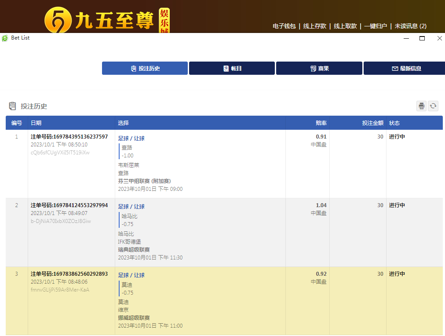The height and width of the screenshot is (336, 445).
Task: Click the clipboard icon next to 投注历史 heading
Action: pos(12,106)
